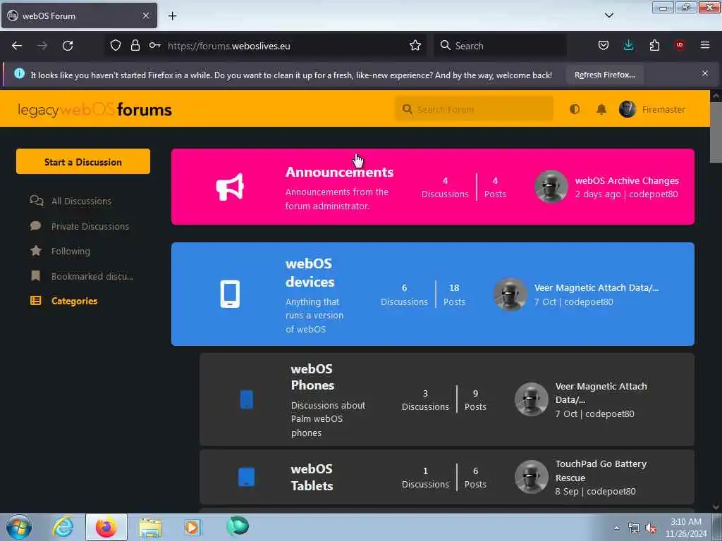The width and height of the screenshot is (722, 541).
Task: Click the uBlock Origin toolbar icon
Action: tap(680, 45)
